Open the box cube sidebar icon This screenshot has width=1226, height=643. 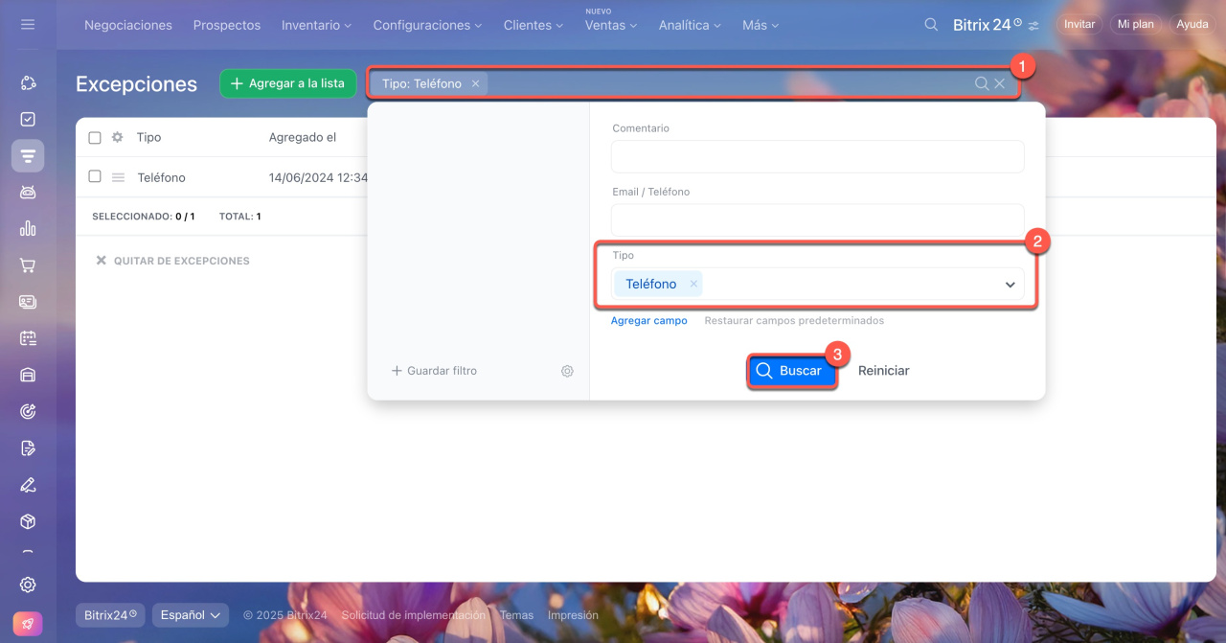pyautogui.click(x=28, y=520)
